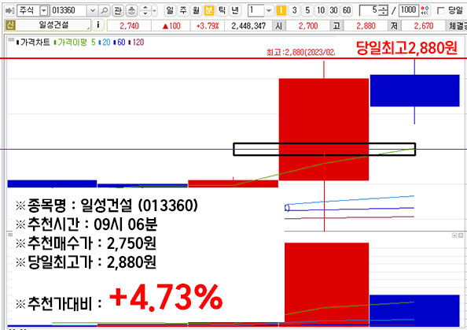Select the 분 minute chart toggle

pos(209,11)
